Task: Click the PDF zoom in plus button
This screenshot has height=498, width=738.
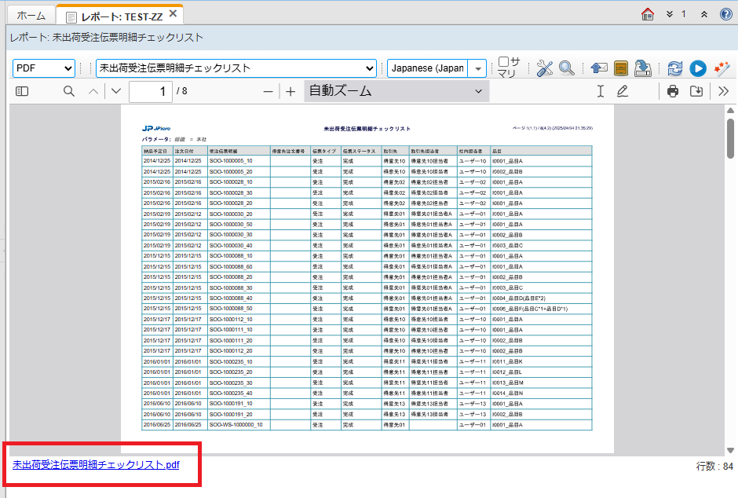Action: click(290, 91)
